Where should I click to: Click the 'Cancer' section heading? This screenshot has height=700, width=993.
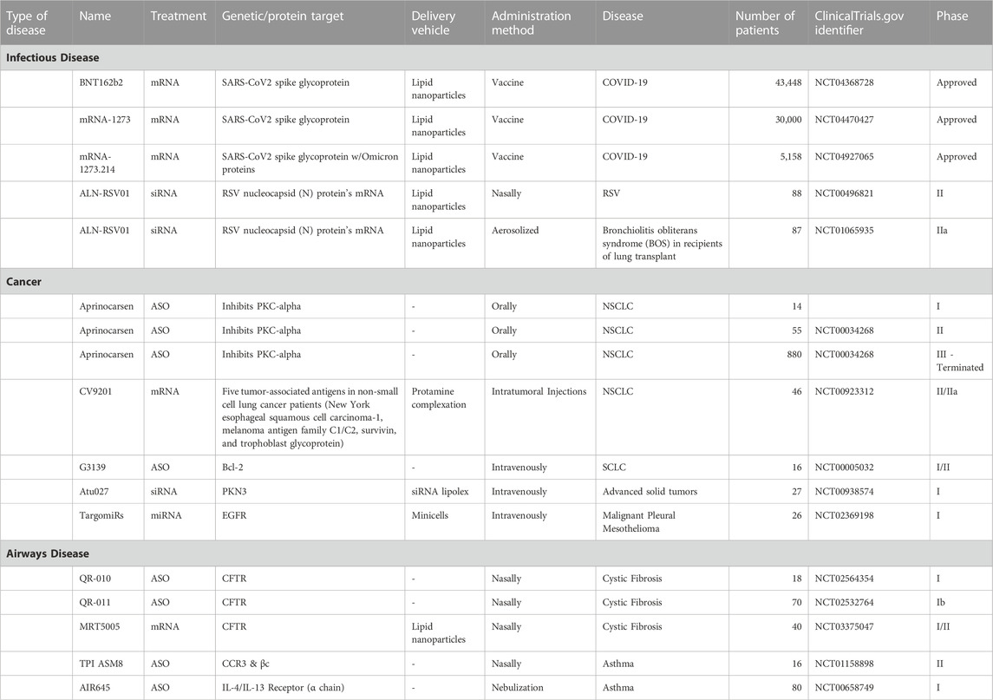[24, 282]
